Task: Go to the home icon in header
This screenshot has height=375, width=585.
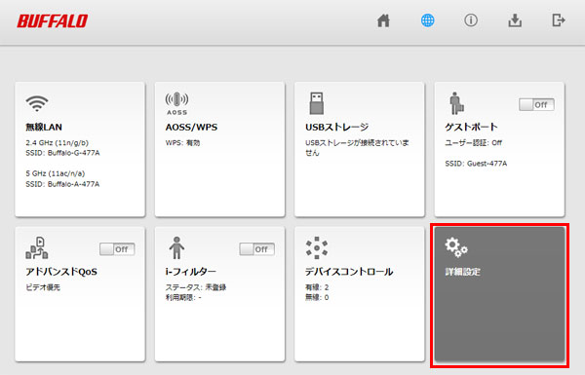Action: tap(383, 20)
